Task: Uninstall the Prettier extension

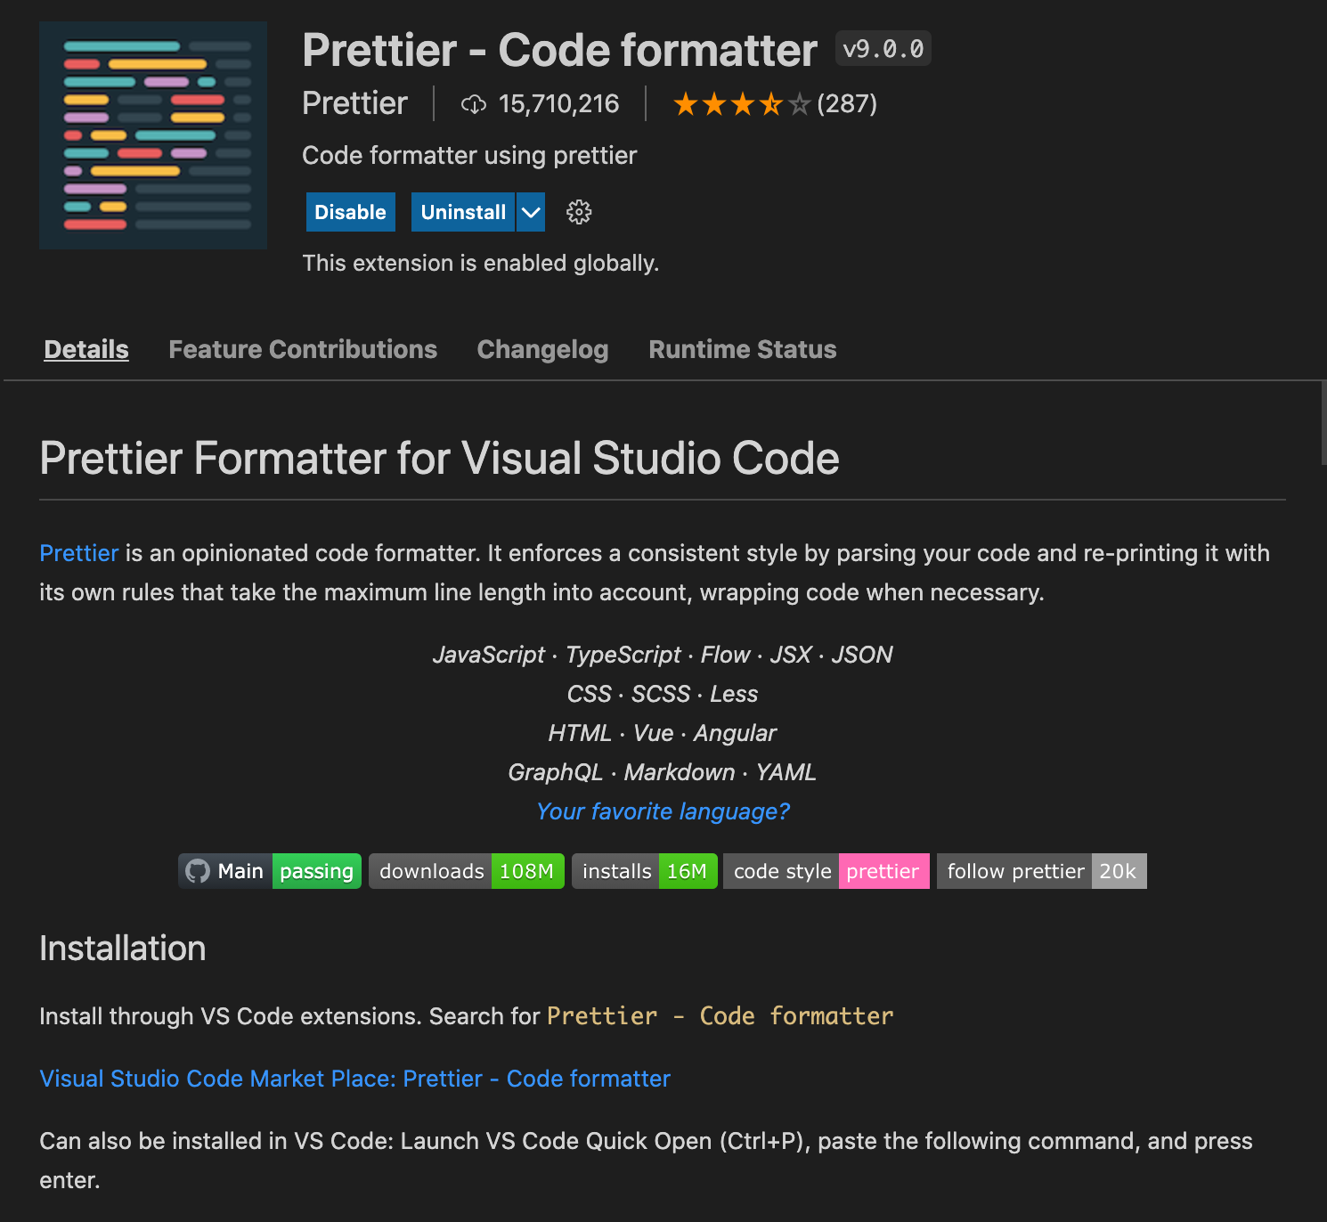Action: tap(463, 212)
